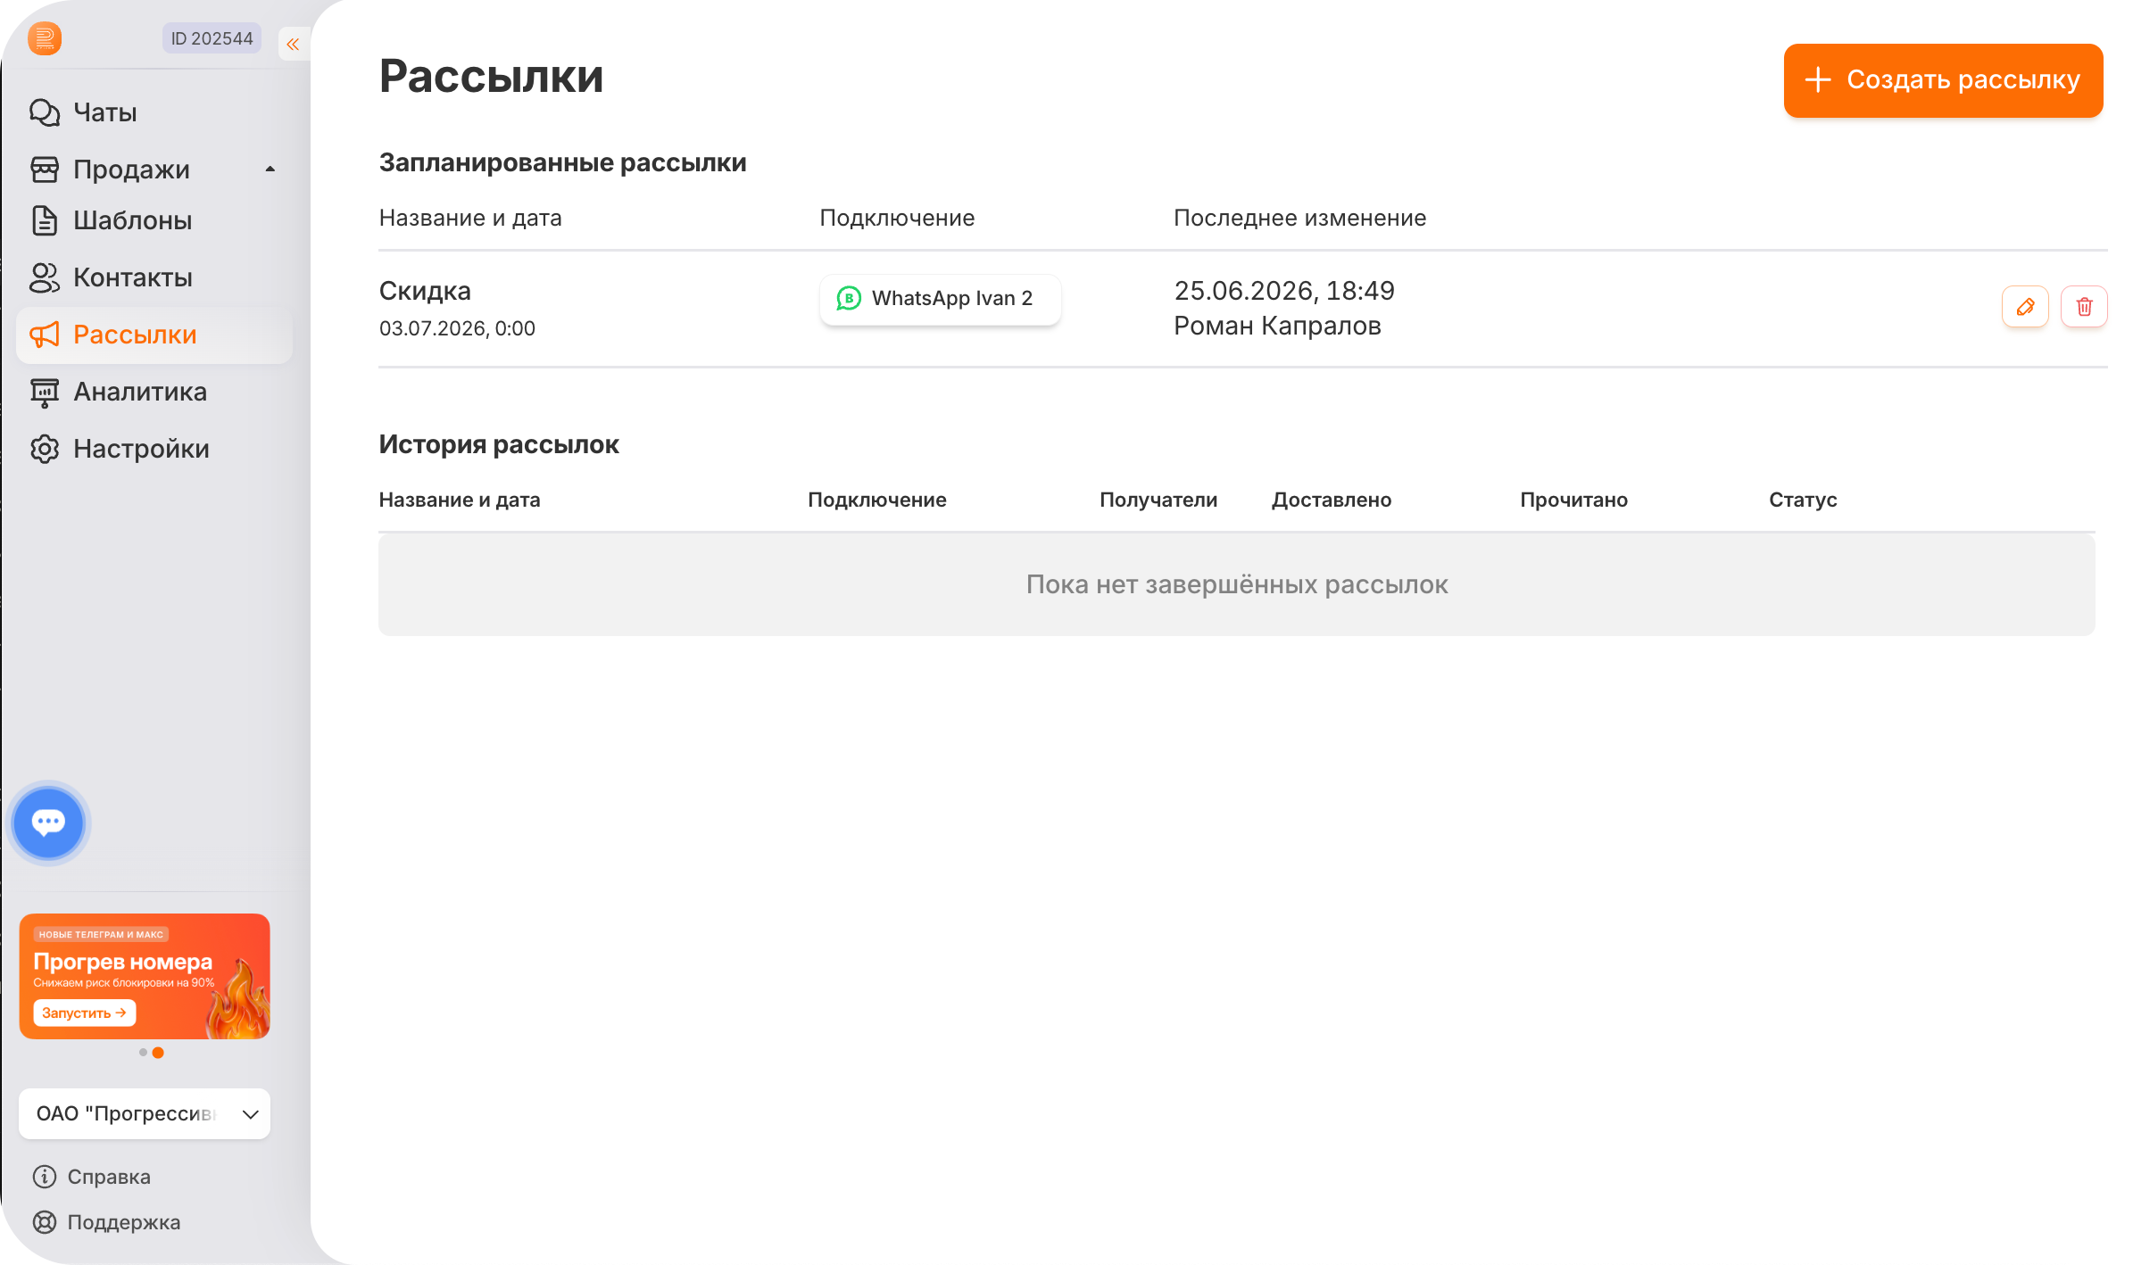Screen dimensions: 2133x1265
Task: Click Название и дата header in planned table
Action: click(x=470, y=218)
